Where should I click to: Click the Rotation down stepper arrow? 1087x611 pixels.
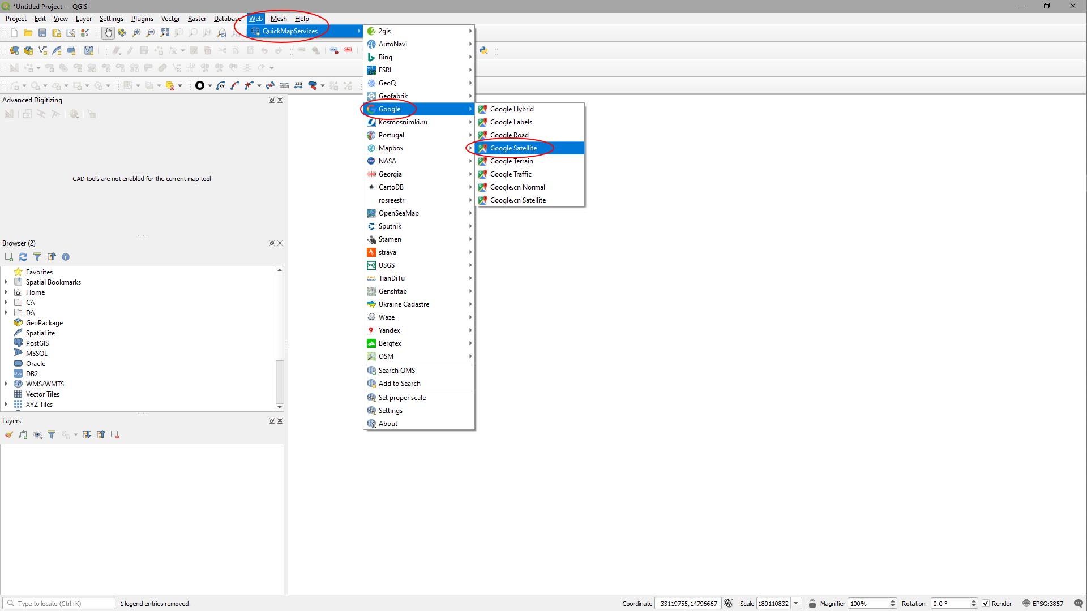974,606
